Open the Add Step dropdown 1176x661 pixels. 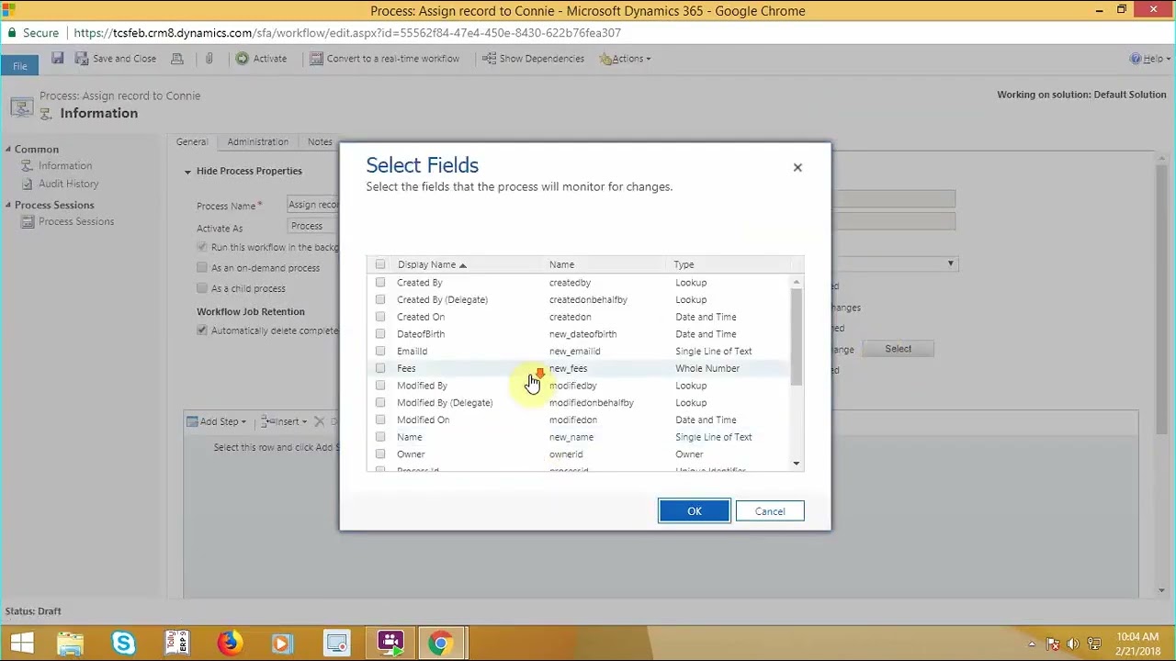pos(217,421)
